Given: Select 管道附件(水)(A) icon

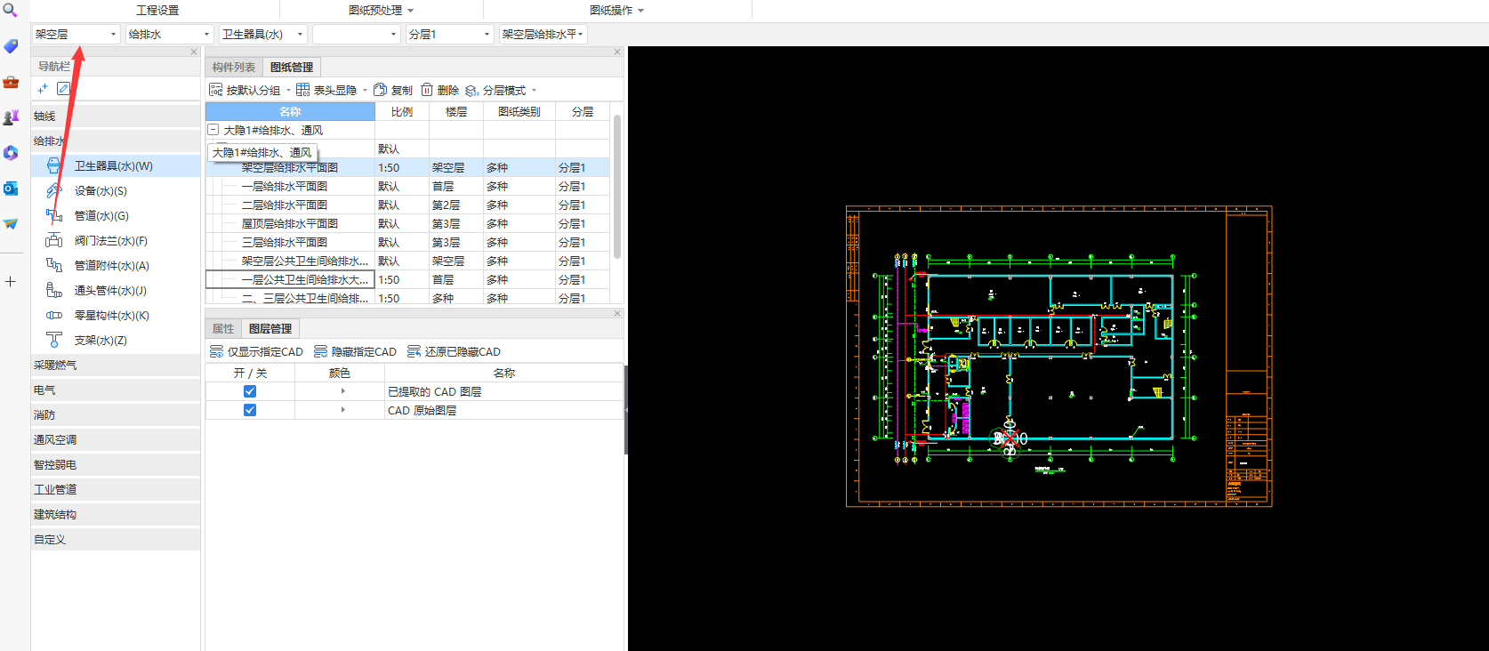Looking at the screenshot, I should pyautogui.click(x=54, y=266).
